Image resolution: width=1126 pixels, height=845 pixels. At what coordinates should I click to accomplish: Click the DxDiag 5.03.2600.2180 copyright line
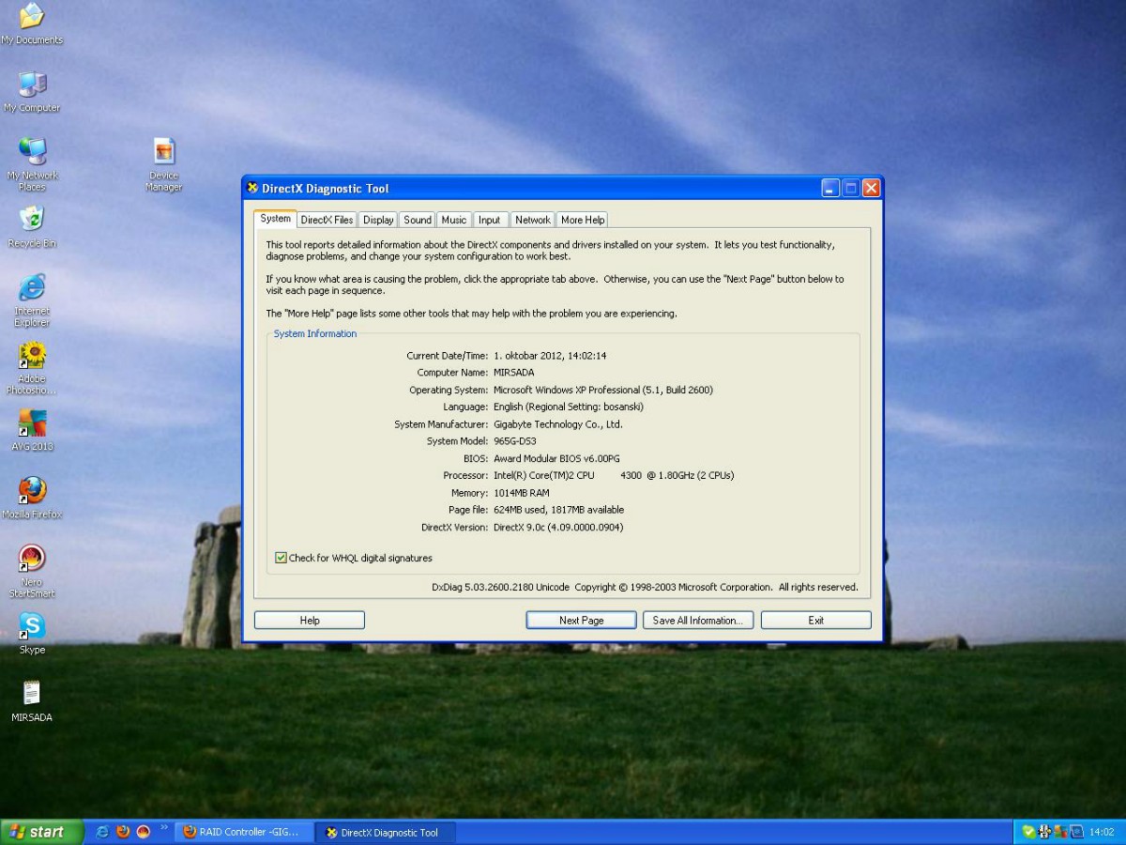click(645, 587)
